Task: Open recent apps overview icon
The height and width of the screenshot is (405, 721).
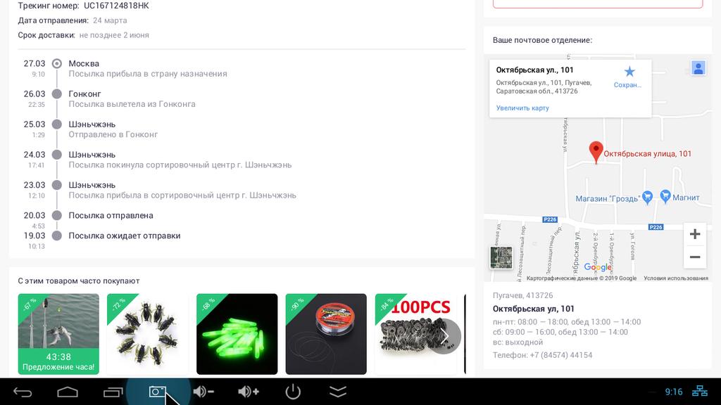Action: (x=113, y=392)
